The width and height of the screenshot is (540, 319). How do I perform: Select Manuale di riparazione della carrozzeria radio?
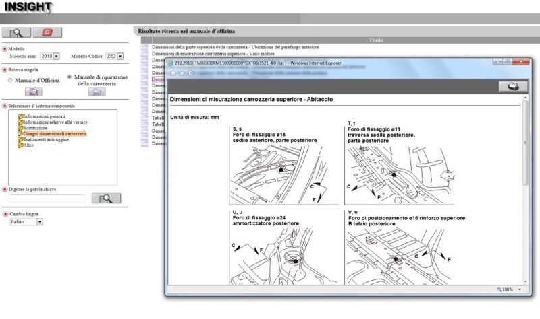pos(70,77)
